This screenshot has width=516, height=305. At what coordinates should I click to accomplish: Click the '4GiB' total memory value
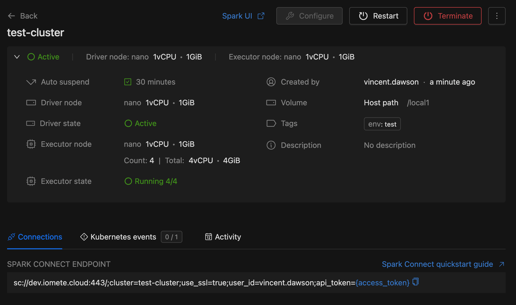[x=232, y=160]
